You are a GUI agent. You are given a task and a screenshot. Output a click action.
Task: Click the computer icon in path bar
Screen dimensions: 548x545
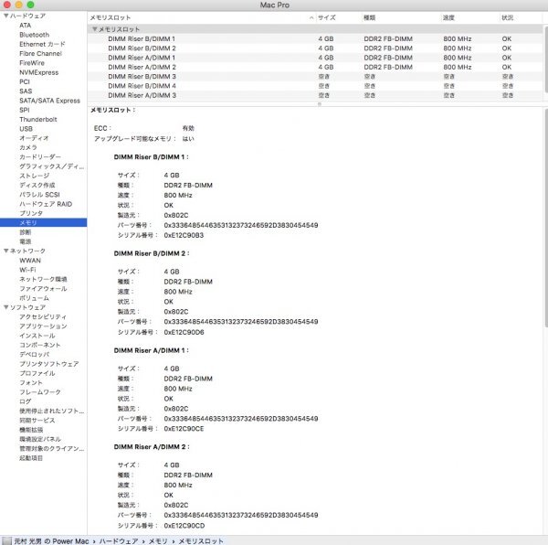pos(6,540)
